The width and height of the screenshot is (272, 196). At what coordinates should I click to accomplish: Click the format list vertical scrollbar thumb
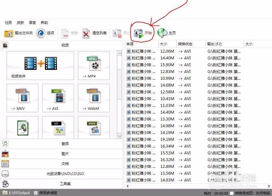click(x=119, y=84)
